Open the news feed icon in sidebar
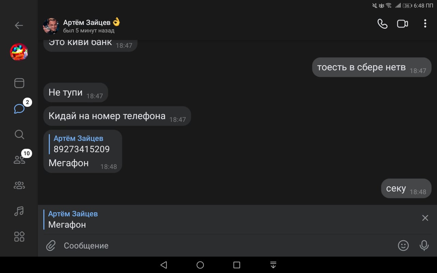Image resolution: width=437 pixels, height=273 pixels. [x=19, y=83]
